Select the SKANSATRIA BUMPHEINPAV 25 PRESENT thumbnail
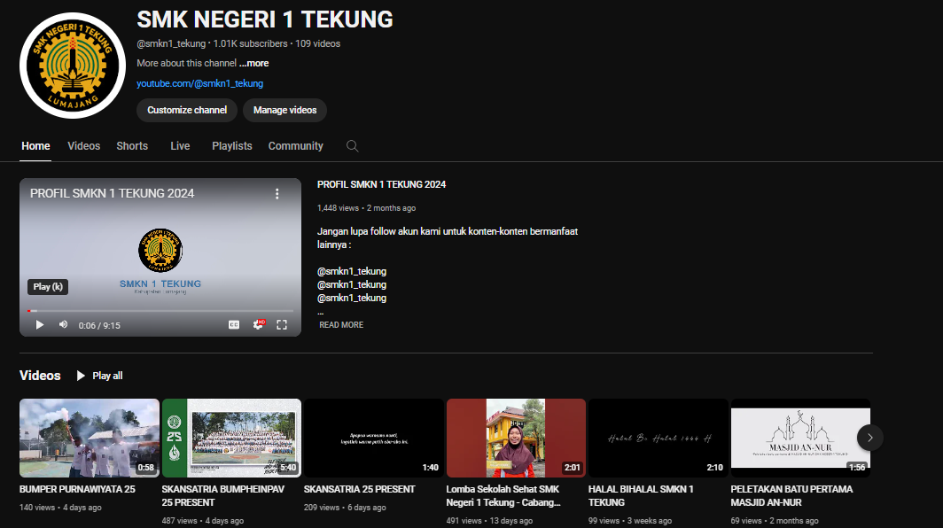 click(x=231, y=438)
